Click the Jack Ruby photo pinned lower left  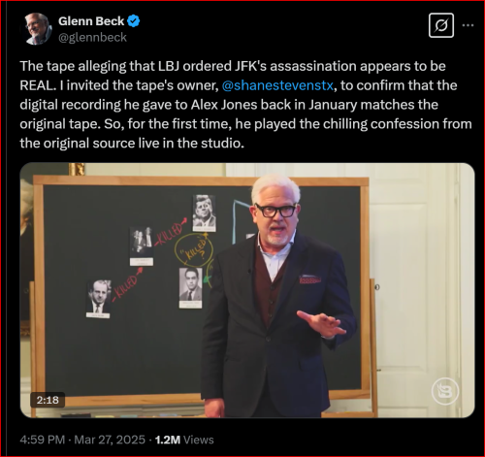(x=99, y=299)
